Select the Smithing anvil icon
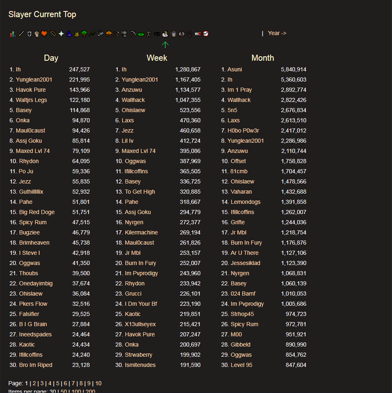The height and width of the screenshot is (393, 392). (125, 34)
